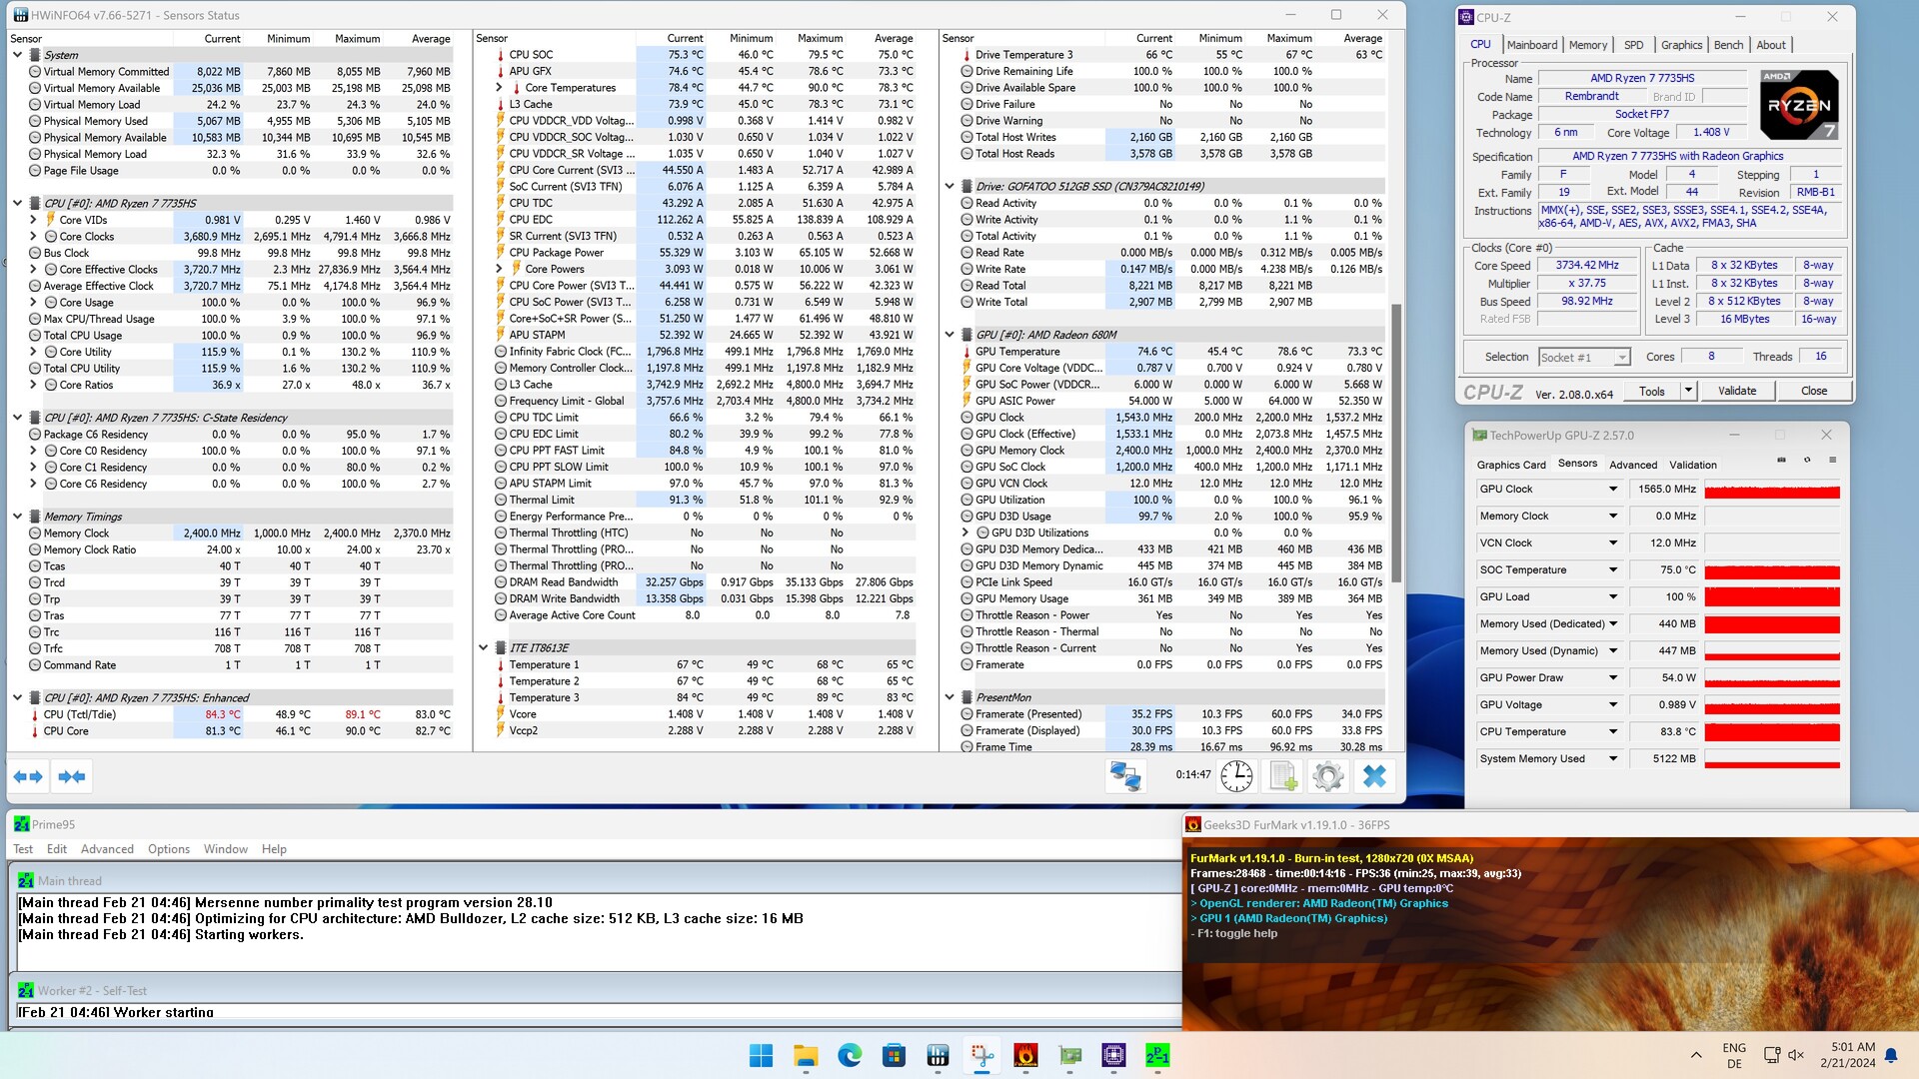Click the expand columns arrows icon
Screen dimensions: 1919x1079
[x=28, y=776]
